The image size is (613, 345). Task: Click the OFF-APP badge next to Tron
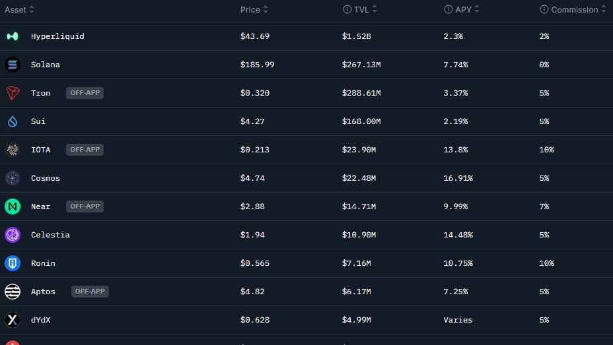(x=85, y=93)
